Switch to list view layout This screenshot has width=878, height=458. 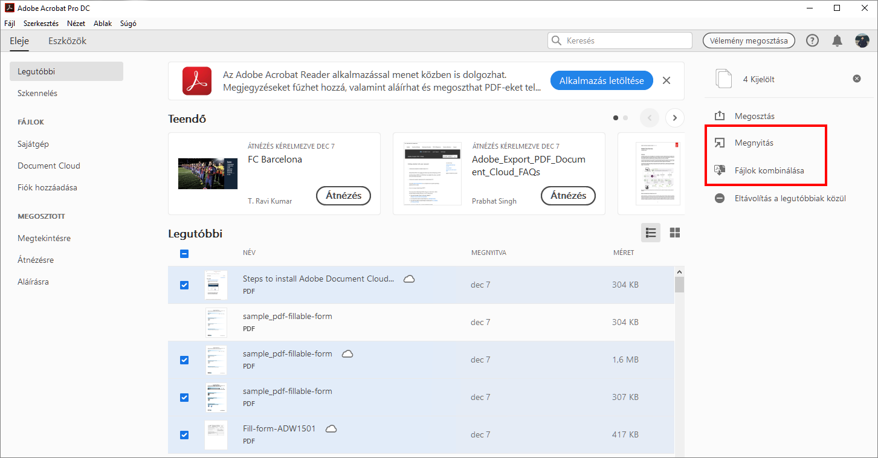click(x=651, y=233)
